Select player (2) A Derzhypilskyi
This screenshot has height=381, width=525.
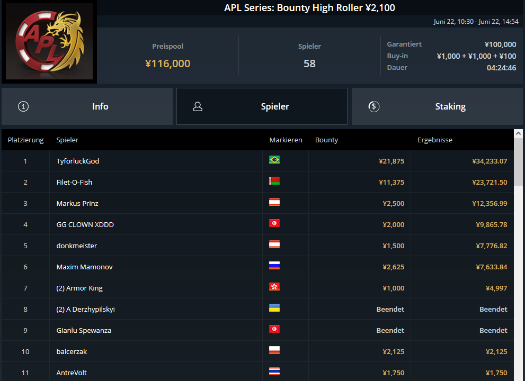tap(85, 309)
